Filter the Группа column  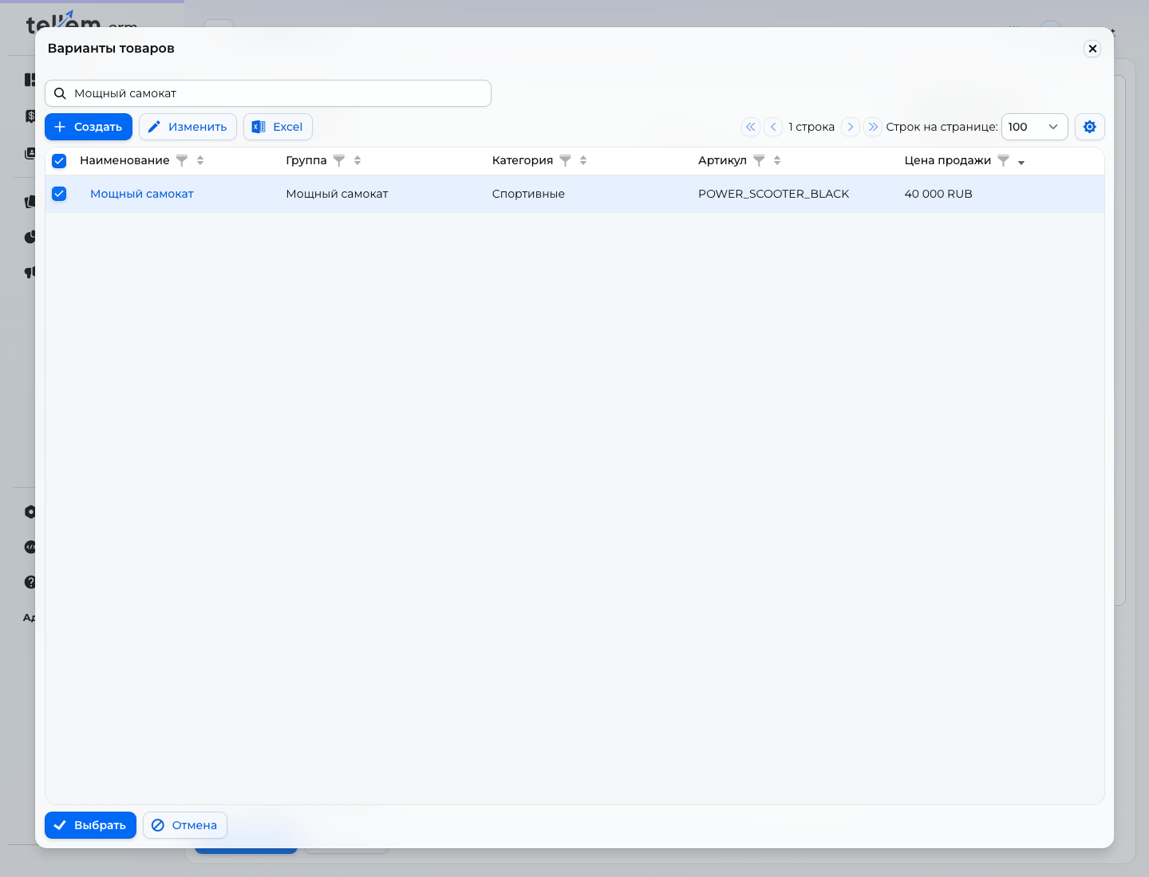[x=339, y=161]
